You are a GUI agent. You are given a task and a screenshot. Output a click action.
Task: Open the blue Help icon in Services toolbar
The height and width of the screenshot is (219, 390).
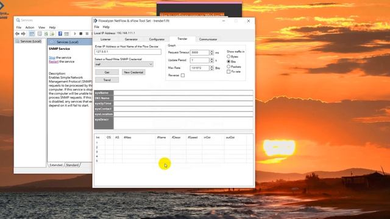click(60, 33)
